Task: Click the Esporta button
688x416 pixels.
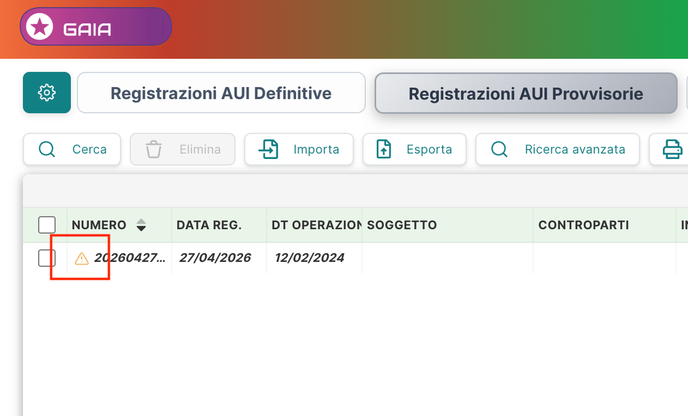Action: (x=414, y=149)
